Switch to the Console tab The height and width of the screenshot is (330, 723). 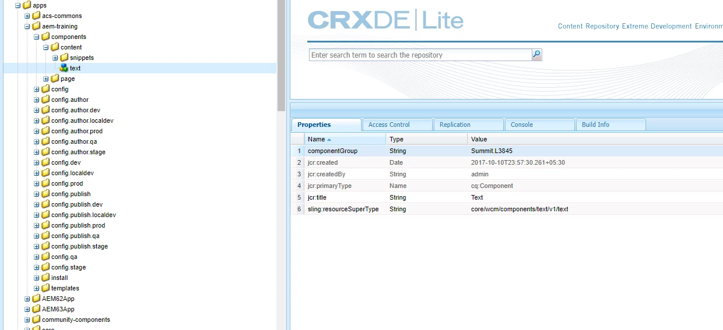[x=540, y=125]
